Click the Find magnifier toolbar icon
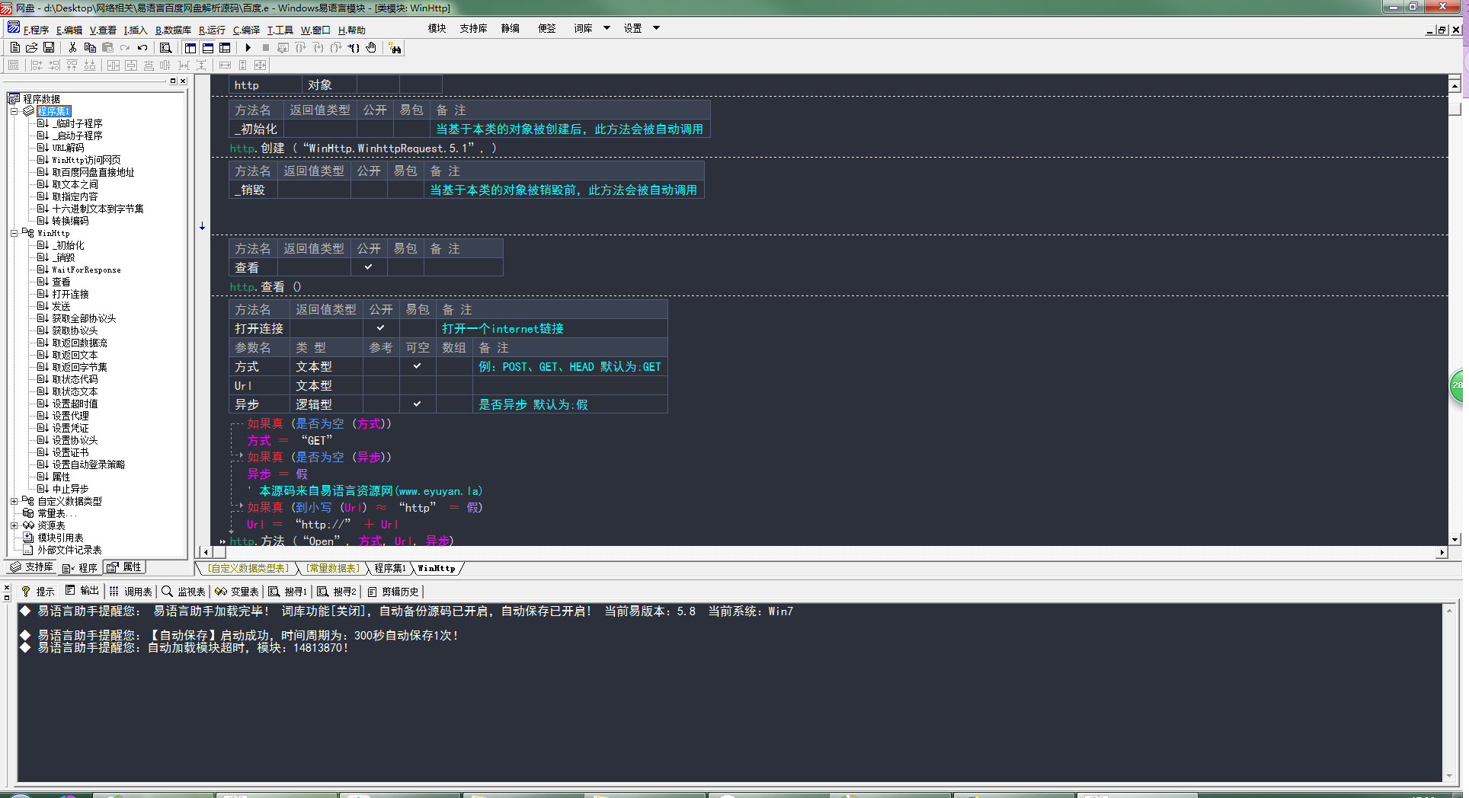 point(165,48)
